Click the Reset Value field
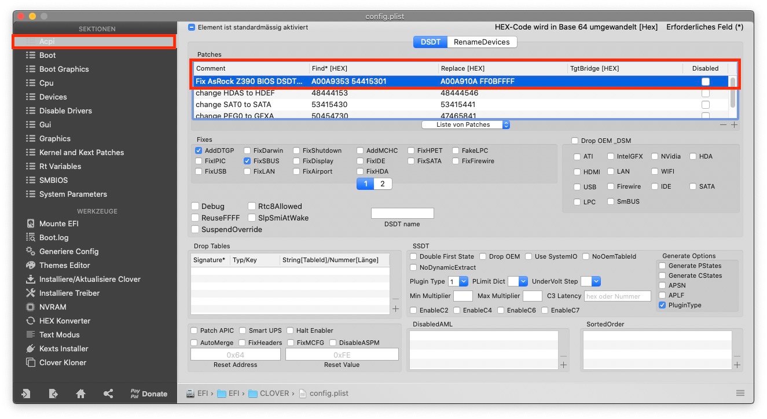Viewport: 767px width, 419px height. coord(342,355)
